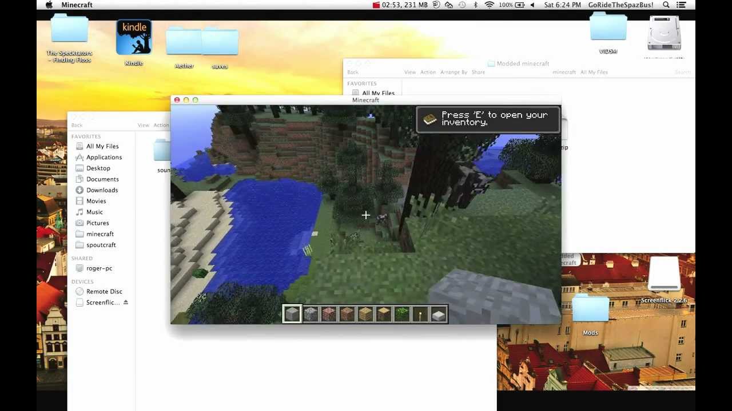Select the wooden planks block in the hotbar
The height and width of the screenshot is (411, 732).
click(365, 313)
